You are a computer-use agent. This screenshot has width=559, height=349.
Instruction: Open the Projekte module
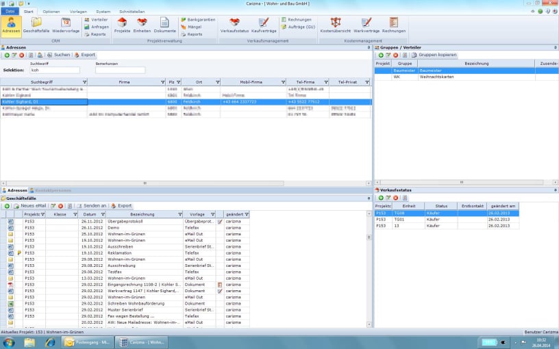122,25
